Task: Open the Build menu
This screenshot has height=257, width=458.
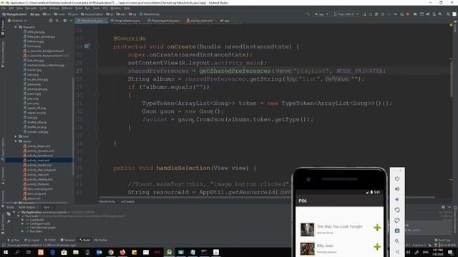Action: pyautogui.click(x=79, y=8)
